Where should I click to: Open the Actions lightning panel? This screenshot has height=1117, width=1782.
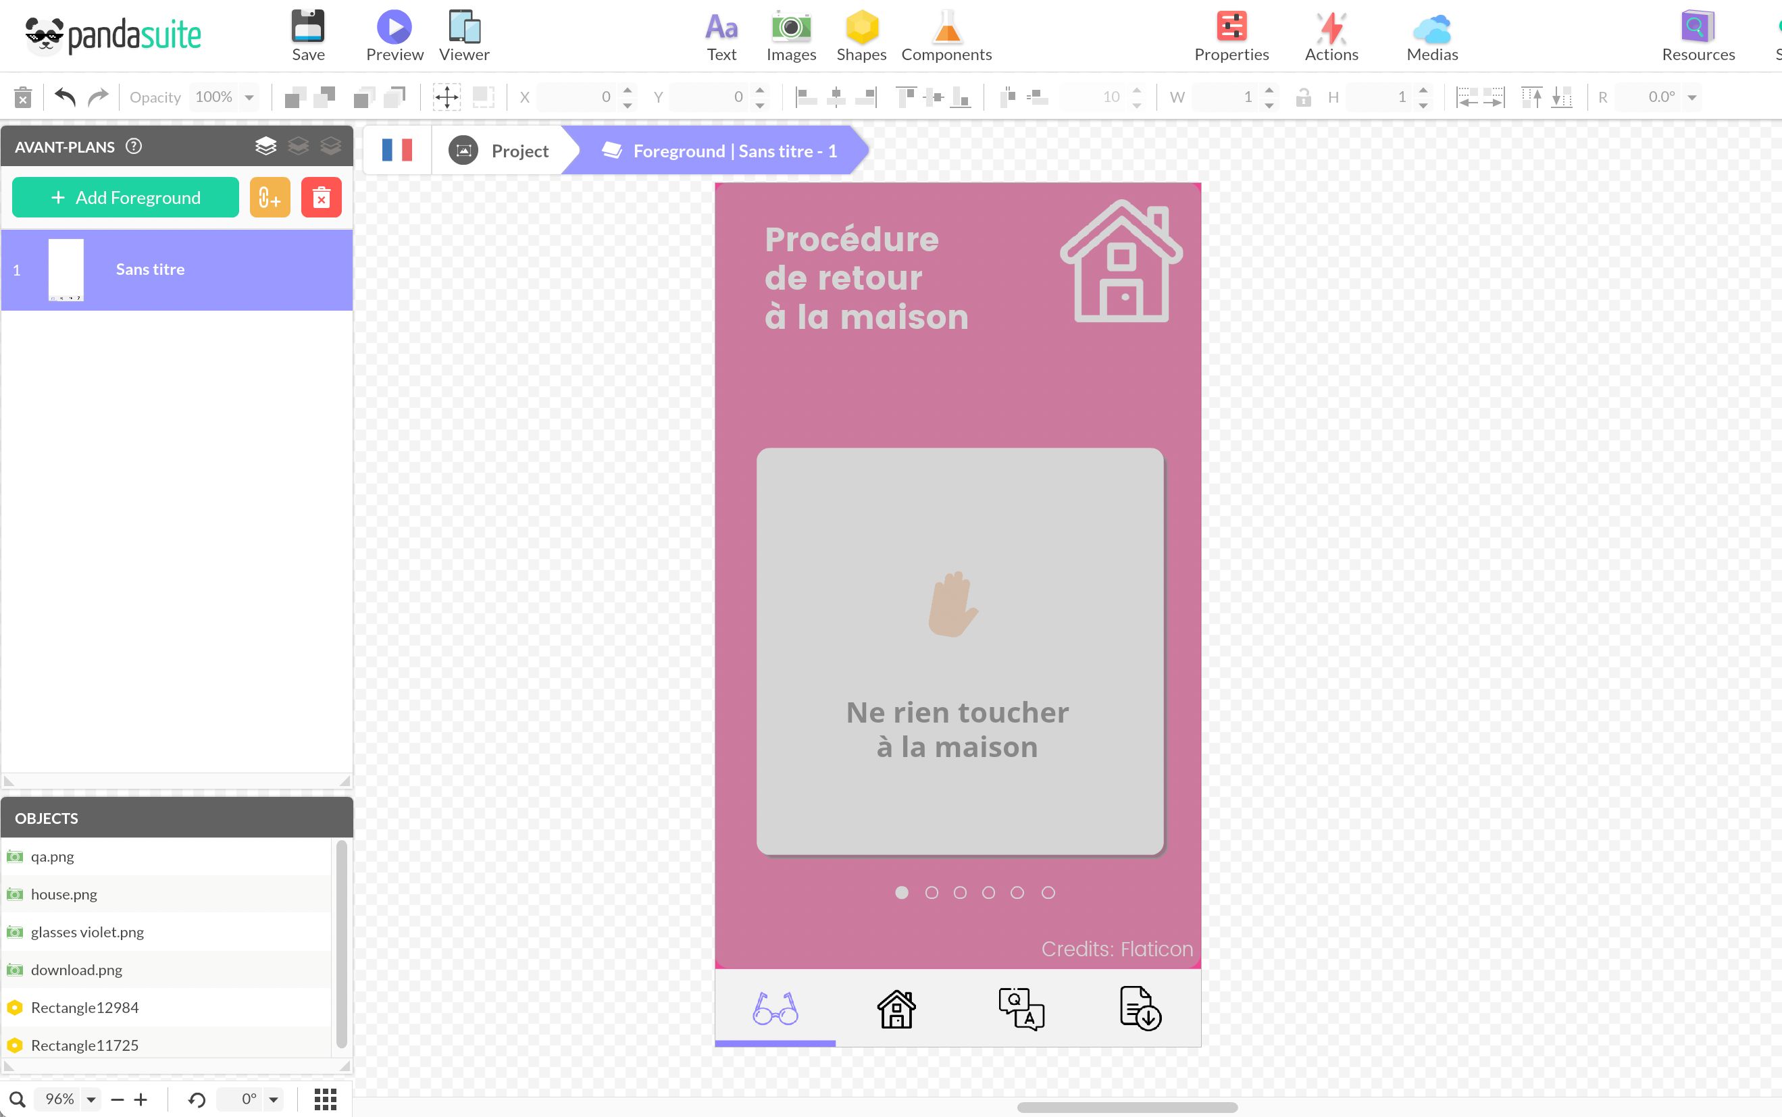click(1331, 28)
